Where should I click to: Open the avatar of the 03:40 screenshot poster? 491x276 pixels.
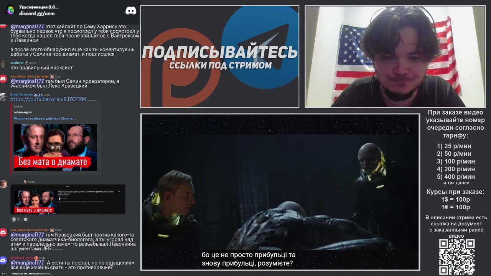3,184
